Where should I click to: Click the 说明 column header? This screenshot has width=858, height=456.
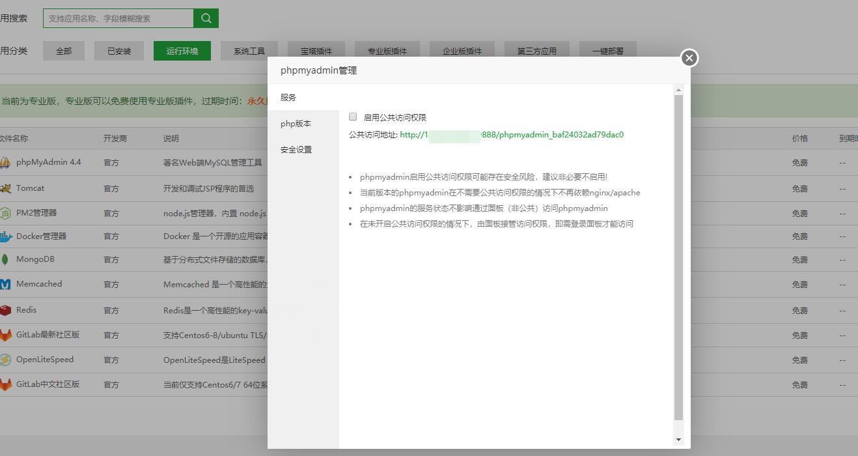pos(171,138)
